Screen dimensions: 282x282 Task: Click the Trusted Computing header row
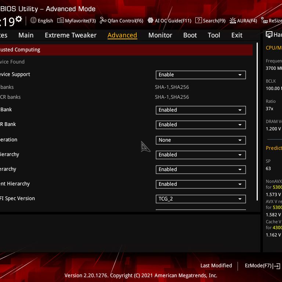[126, 50]
